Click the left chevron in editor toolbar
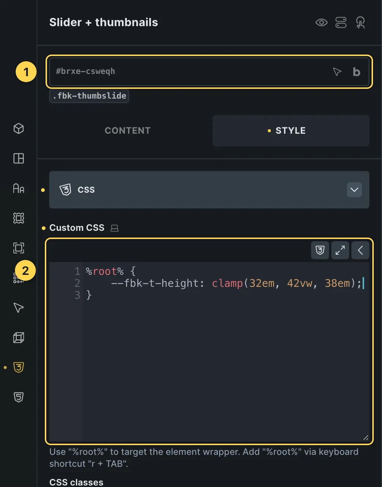The image size is (382, 487). point(360,250)
